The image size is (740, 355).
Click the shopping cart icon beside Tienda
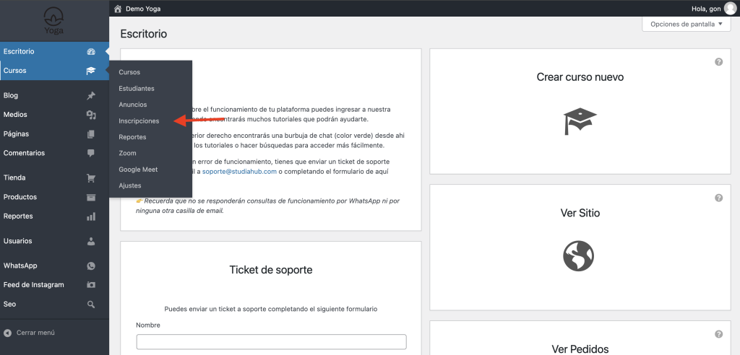91,177
